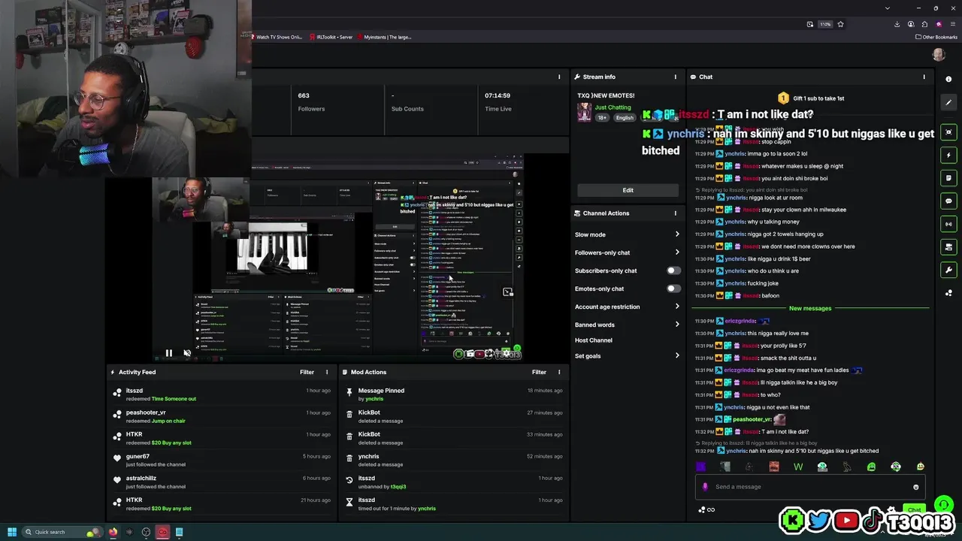The image size is (962, 541).
Task: Click the English language tag
Action: [x=625, y=118]
